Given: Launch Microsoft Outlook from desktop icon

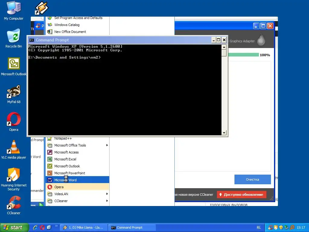Looking at the screenshot, I should (14, 66).
